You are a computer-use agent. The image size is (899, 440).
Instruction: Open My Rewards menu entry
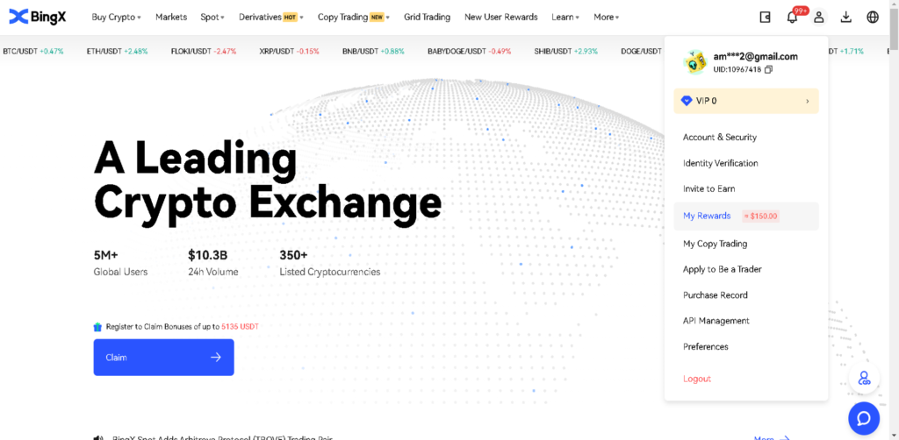[707, 216]
